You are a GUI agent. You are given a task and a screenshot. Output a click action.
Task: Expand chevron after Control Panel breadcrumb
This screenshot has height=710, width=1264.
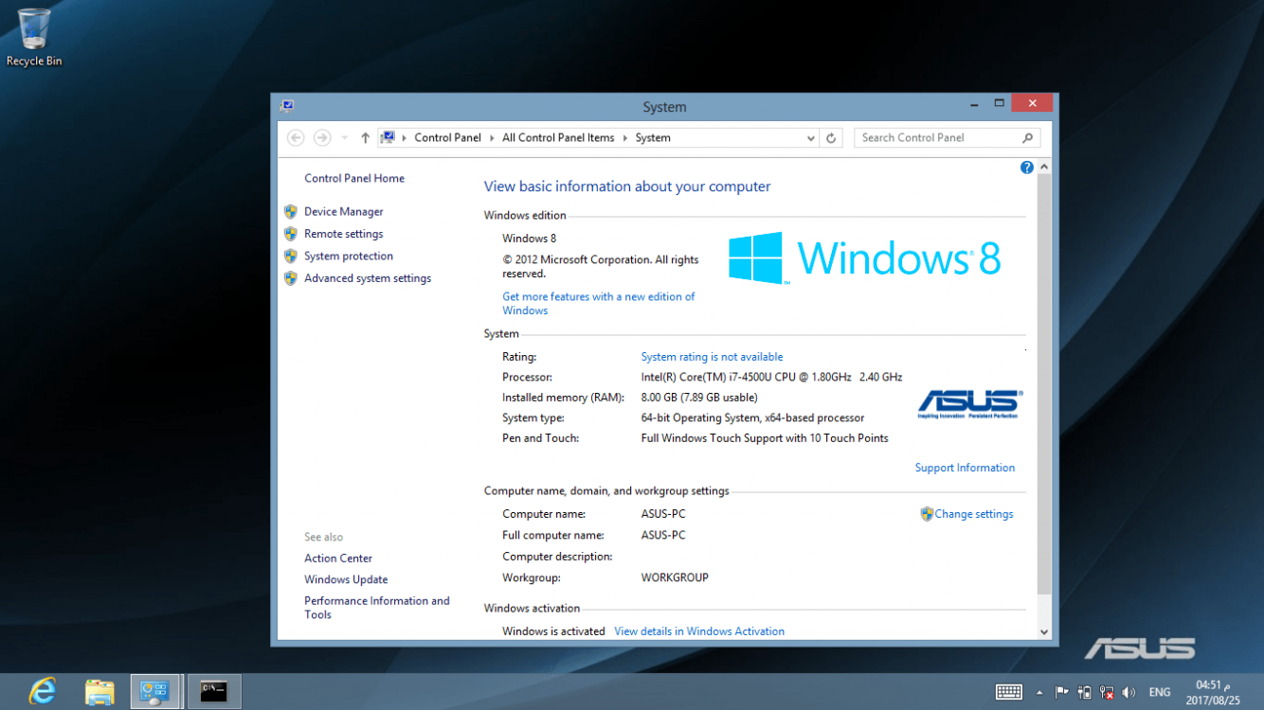(x=492, y=138)
